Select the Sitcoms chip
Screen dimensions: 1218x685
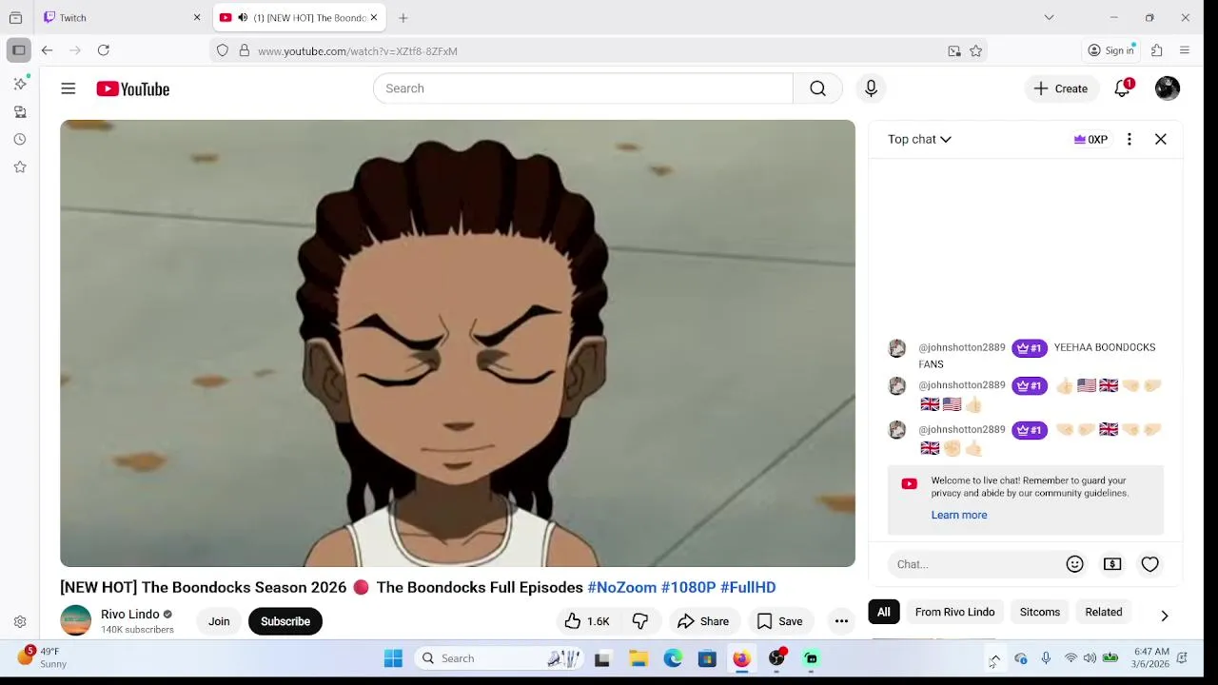click(1040, 612)
